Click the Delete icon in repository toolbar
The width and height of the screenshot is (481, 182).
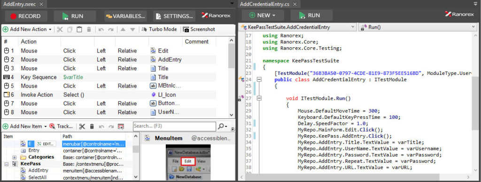pyautogui.click(x=92, y=126)
